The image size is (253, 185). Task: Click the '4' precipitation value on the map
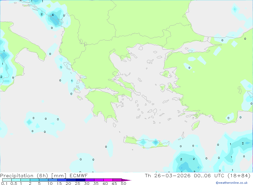[53, 15]
